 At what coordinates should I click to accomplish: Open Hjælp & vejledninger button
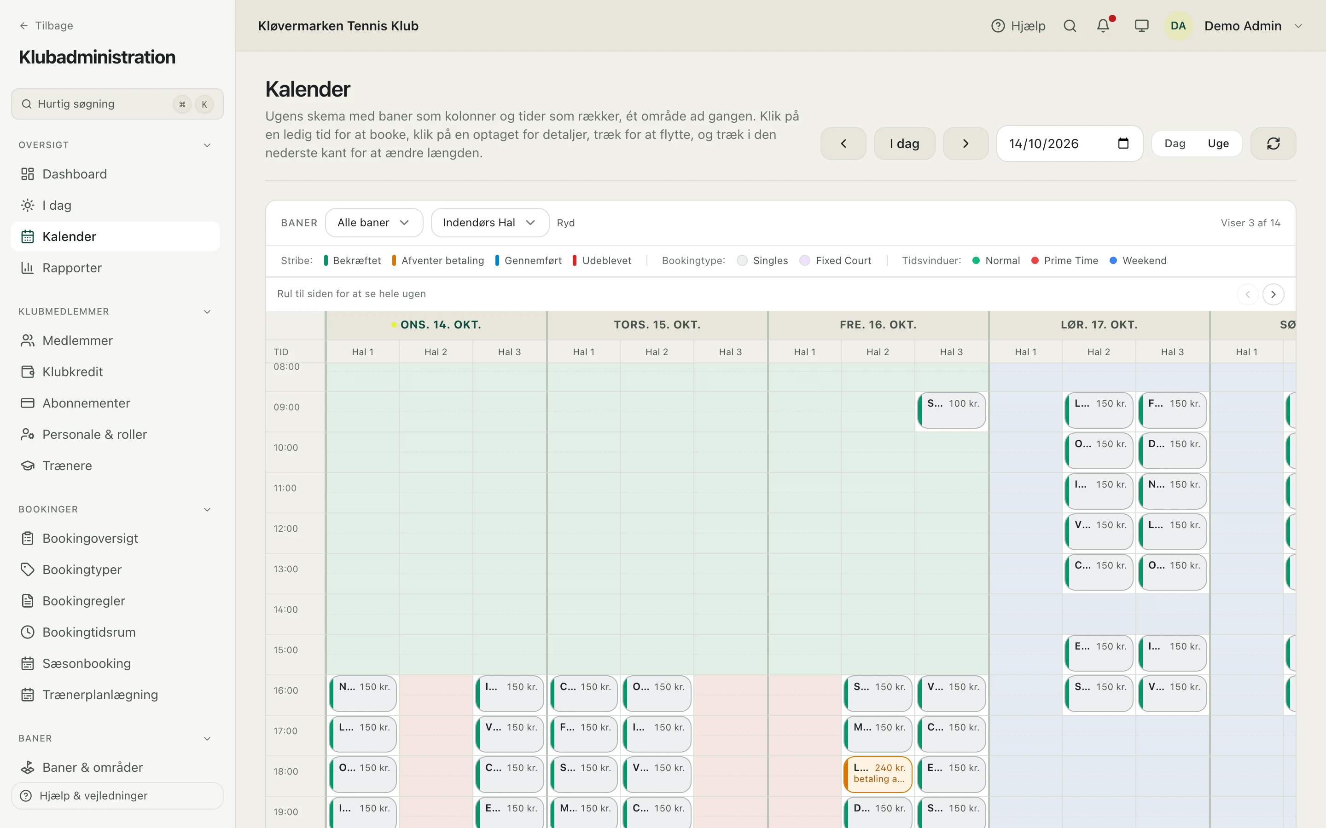116,795
